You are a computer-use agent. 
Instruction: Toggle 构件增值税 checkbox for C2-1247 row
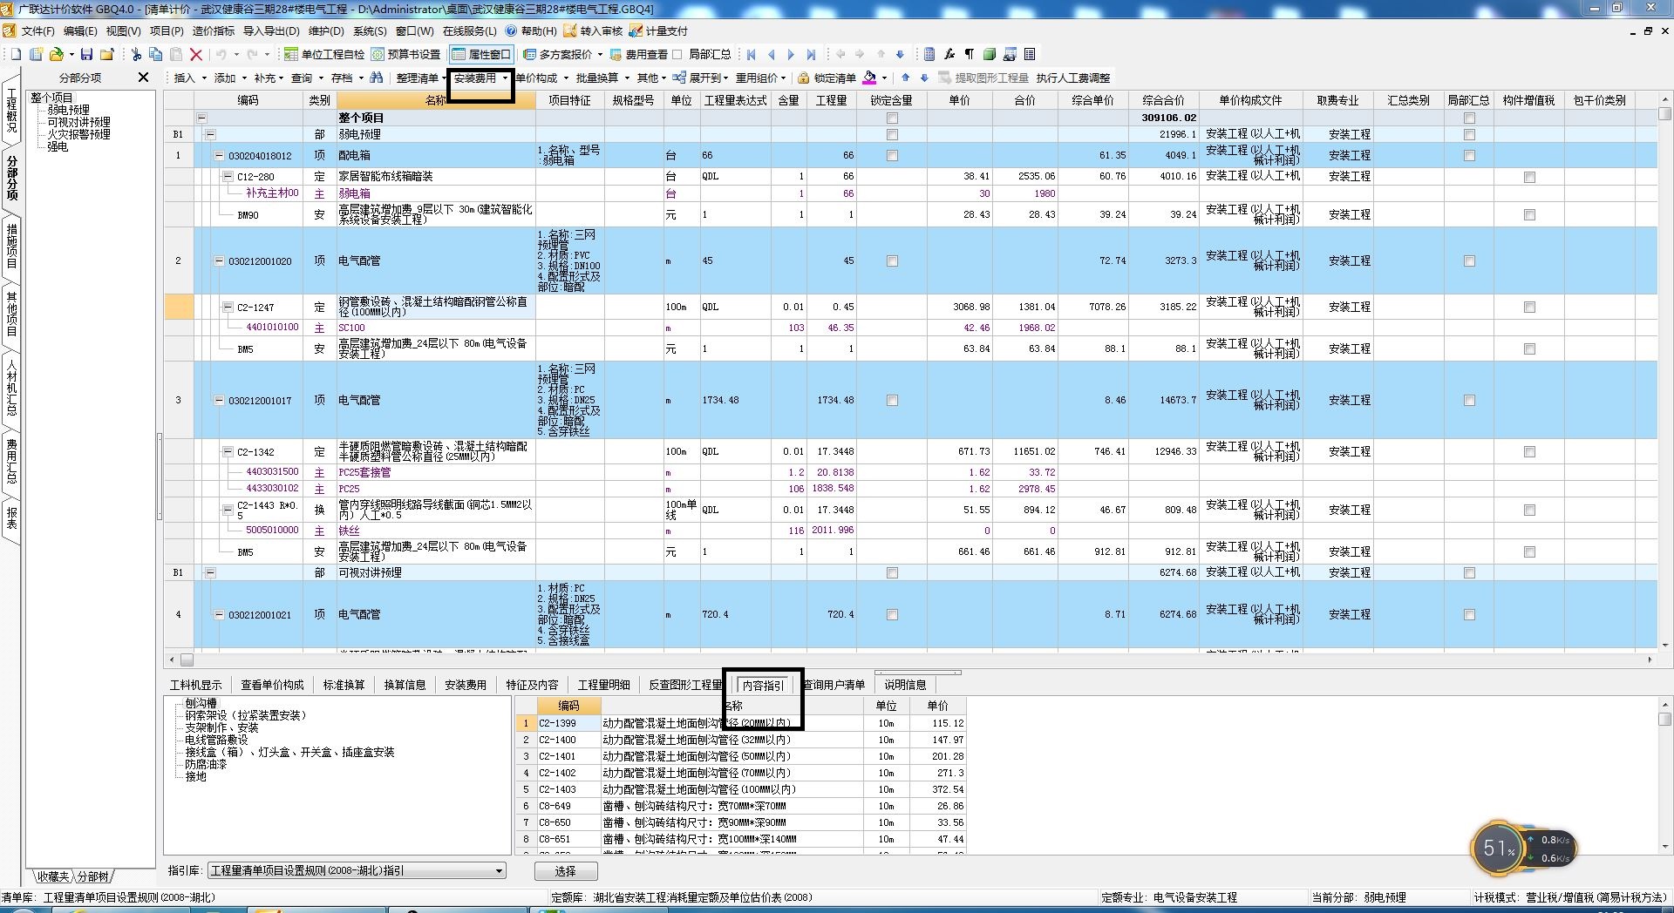(x=1529, y=307)
